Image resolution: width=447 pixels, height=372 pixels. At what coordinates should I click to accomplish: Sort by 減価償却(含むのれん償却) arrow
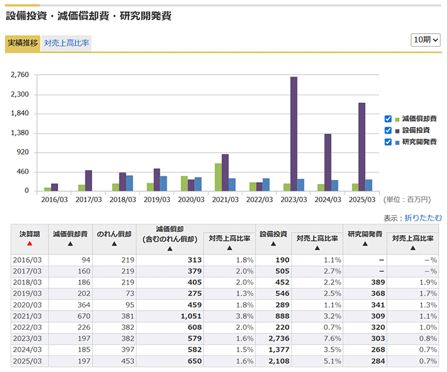(x=170, y=249)
